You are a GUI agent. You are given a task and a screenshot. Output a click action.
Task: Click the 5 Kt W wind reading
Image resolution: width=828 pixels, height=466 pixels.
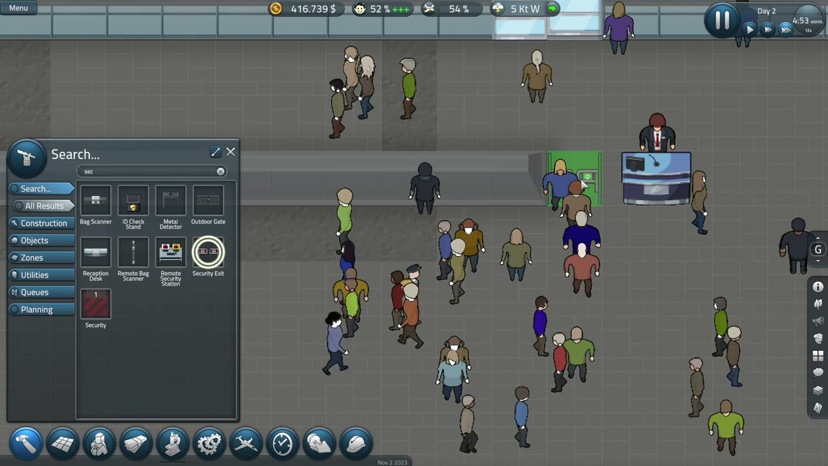[525, 8]
